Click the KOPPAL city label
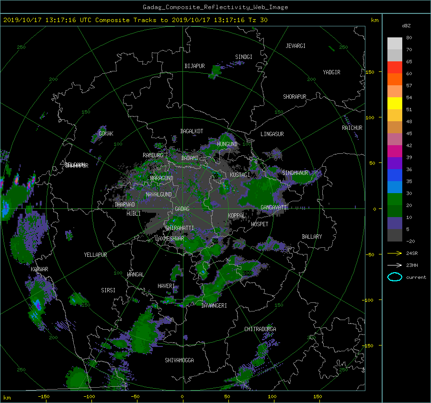The height and width of the screenshot is (403, 431). [237, 216]
